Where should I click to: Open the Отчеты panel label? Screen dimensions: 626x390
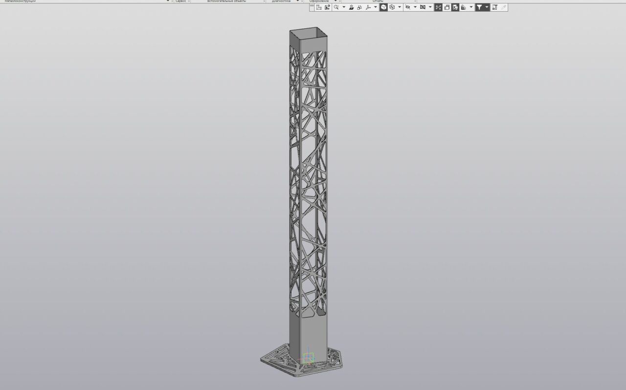click(378, 1)
